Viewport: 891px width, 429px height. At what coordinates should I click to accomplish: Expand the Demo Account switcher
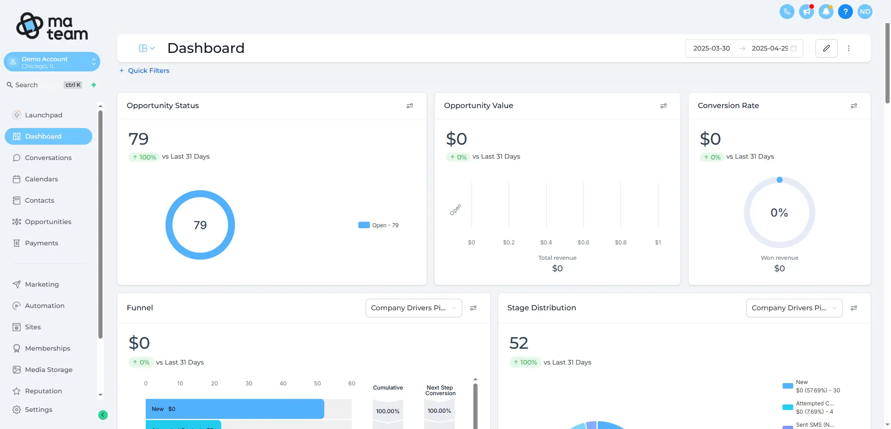(x=52, y=62)
